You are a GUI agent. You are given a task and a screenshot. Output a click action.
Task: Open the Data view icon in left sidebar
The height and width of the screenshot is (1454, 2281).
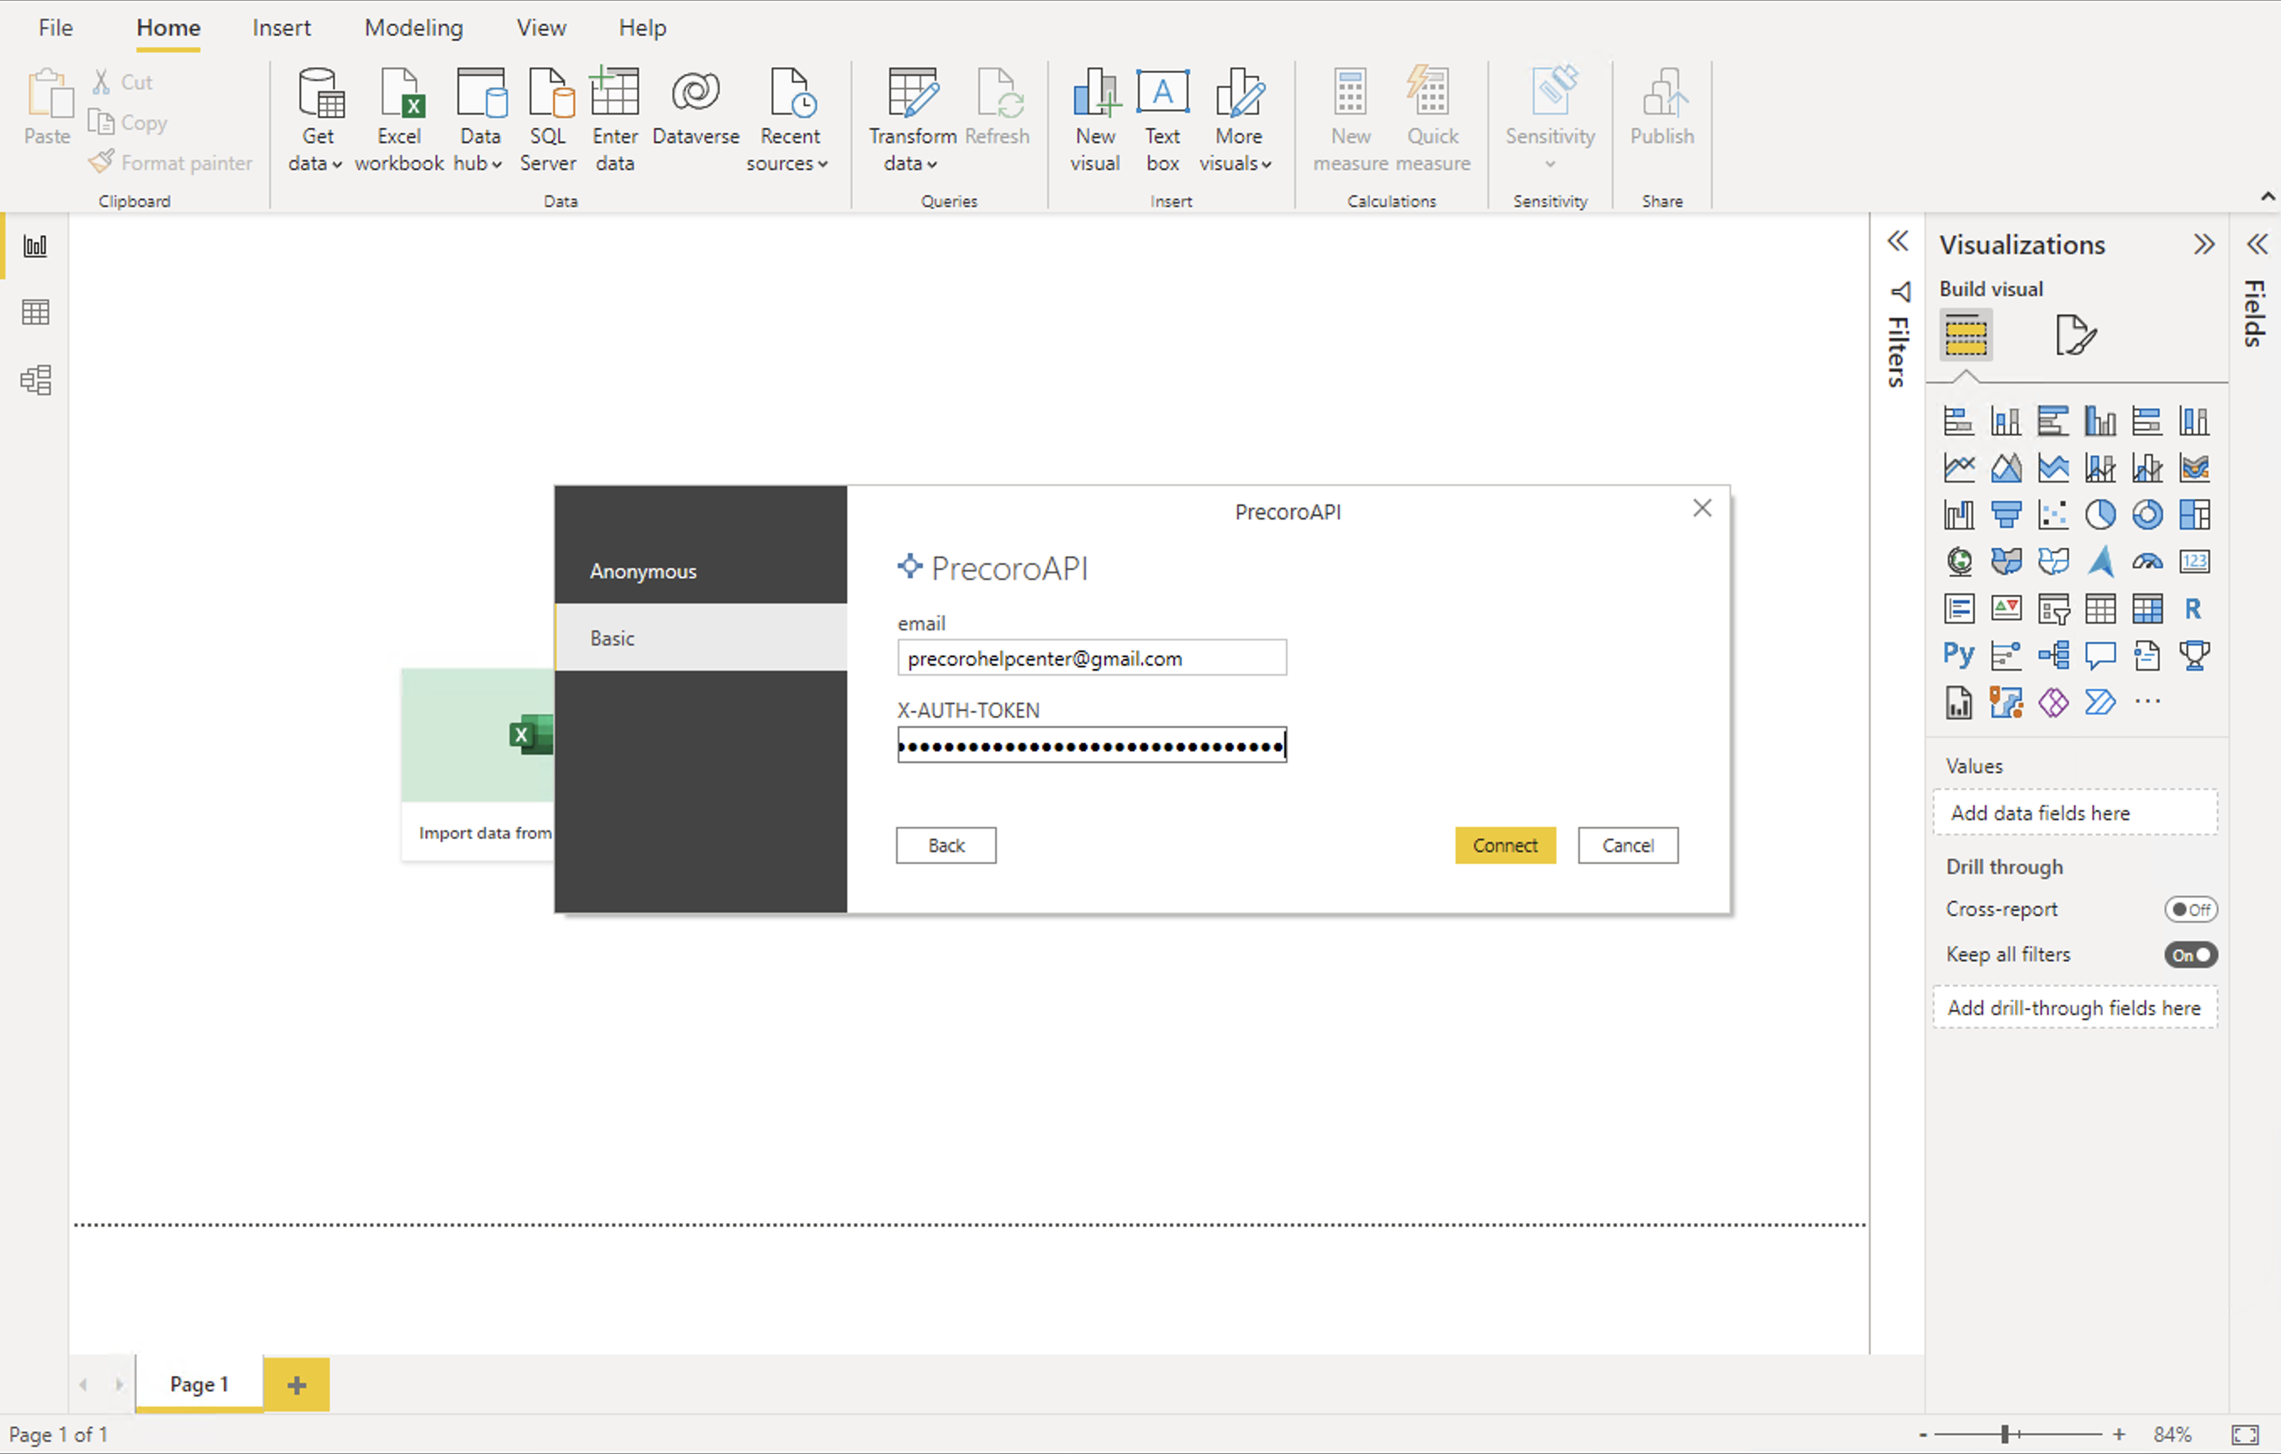click(35, 313)
